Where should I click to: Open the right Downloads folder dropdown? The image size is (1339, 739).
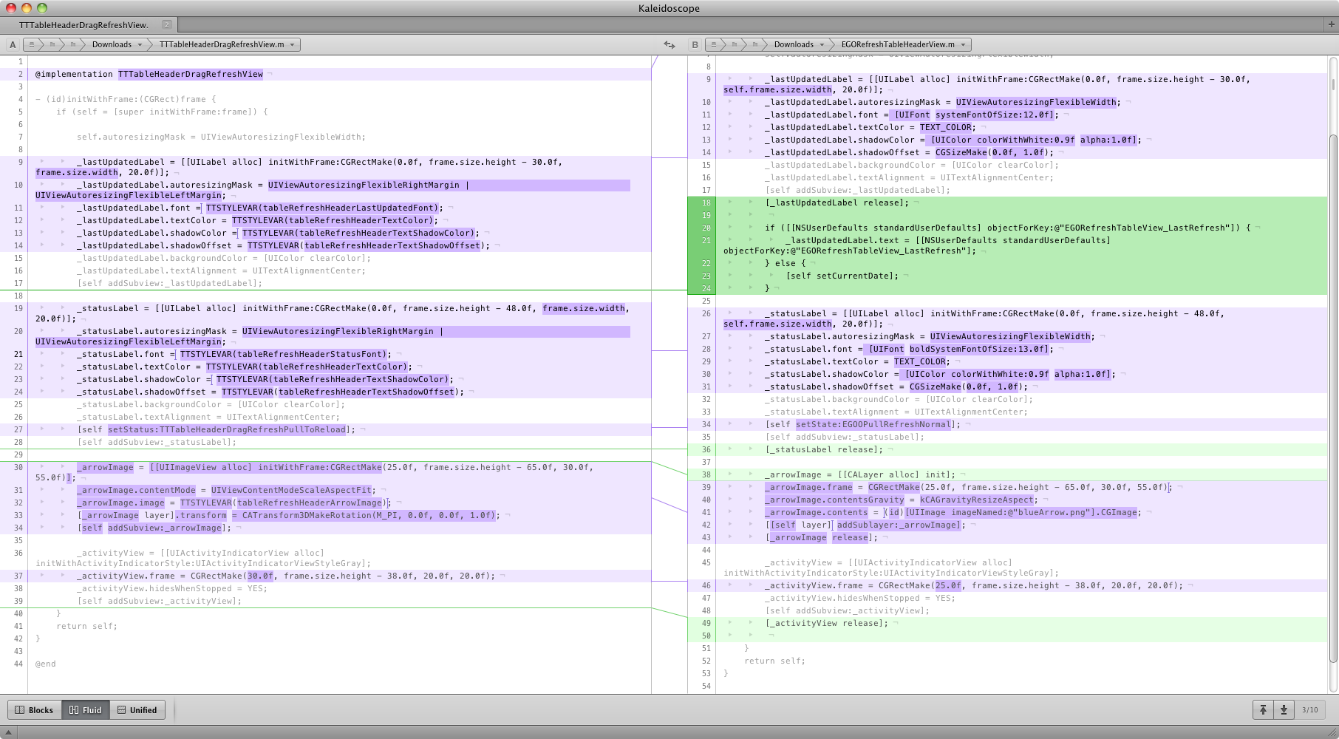tap(798, 44)
